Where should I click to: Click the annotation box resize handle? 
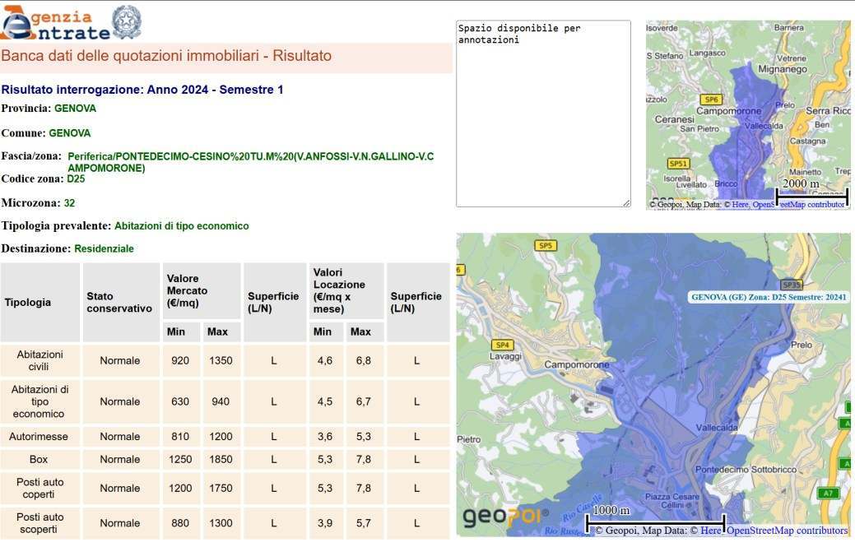coord(626,203)
